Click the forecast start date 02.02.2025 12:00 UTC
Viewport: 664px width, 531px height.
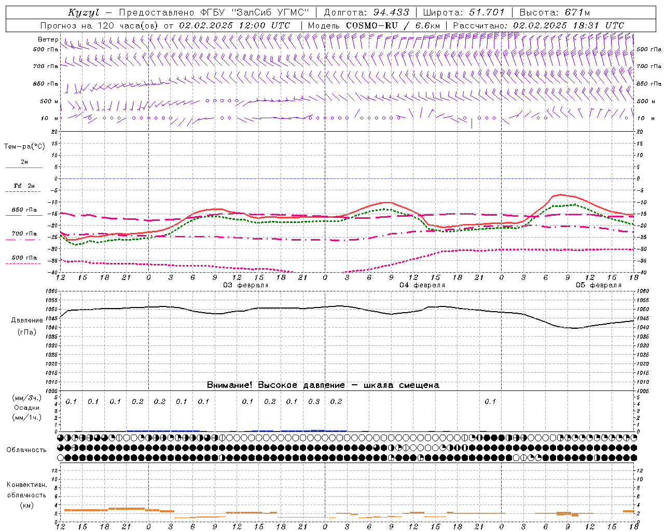234,25
